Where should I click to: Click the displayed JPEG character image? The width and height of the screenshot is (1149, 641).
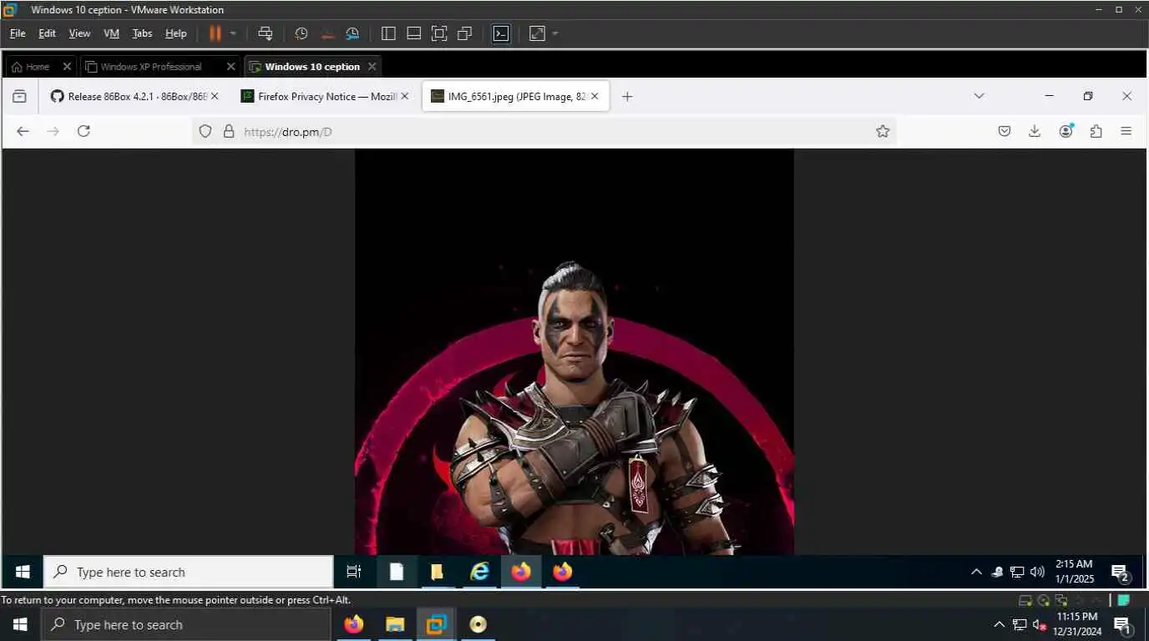574,351
